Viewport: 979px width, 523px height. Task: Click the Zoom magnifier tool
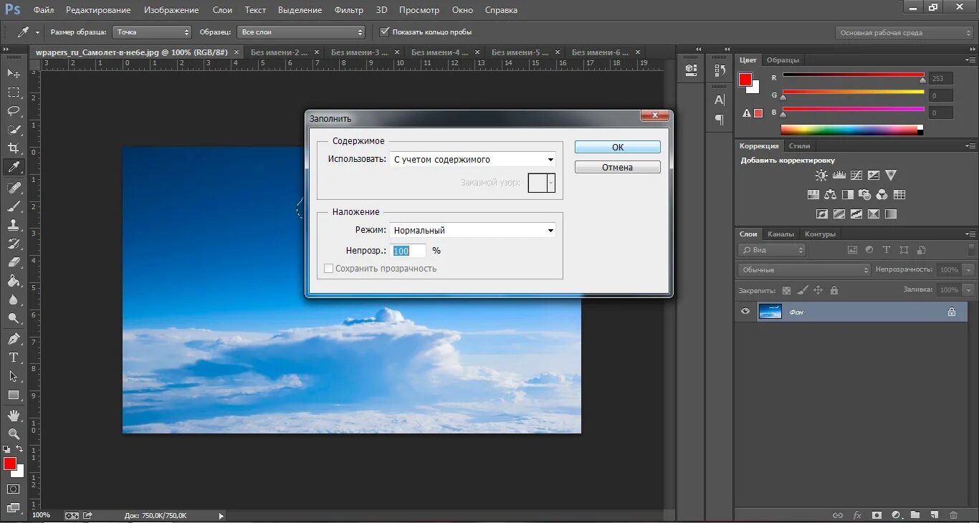tap(13, 433)
